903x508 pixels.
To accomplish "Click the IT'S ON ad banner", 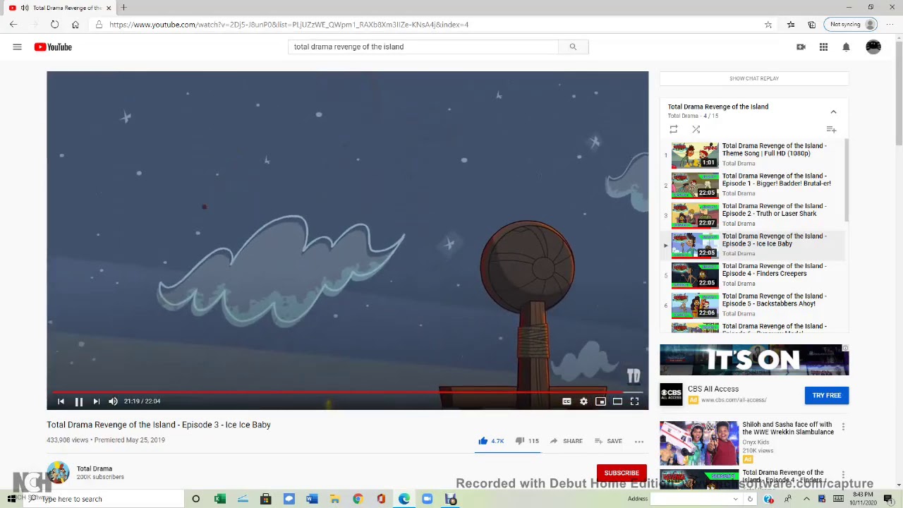I will (x=754, y=360).
